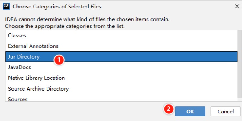Choose External Annotations from the list
This screenshot has width=242, height=121.
[121, 46]
